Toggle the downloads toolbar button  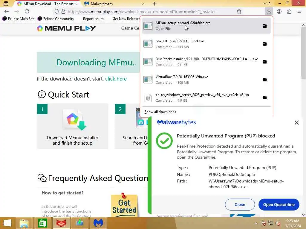(269, 12)
